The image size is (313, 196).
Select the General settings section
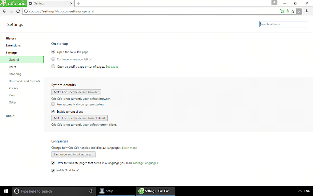pyautogui.click(x=22, y=59)
